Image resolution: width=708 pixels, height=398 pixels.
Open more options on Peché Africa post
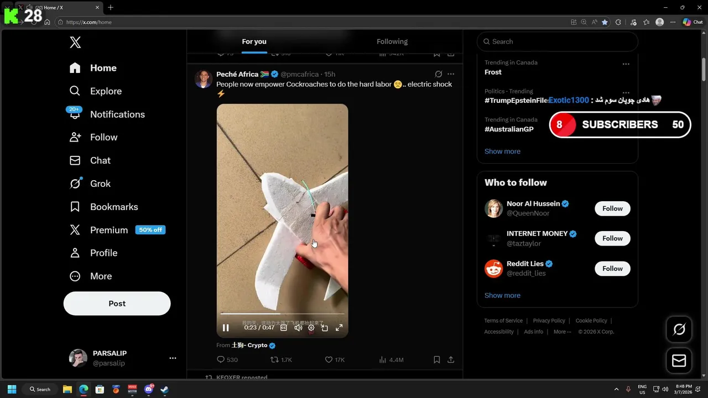(x=451, y=74)
